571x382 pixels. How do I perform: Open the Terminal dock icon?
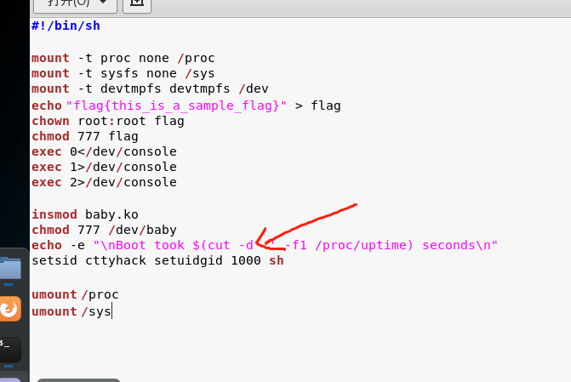click(10, 345)
